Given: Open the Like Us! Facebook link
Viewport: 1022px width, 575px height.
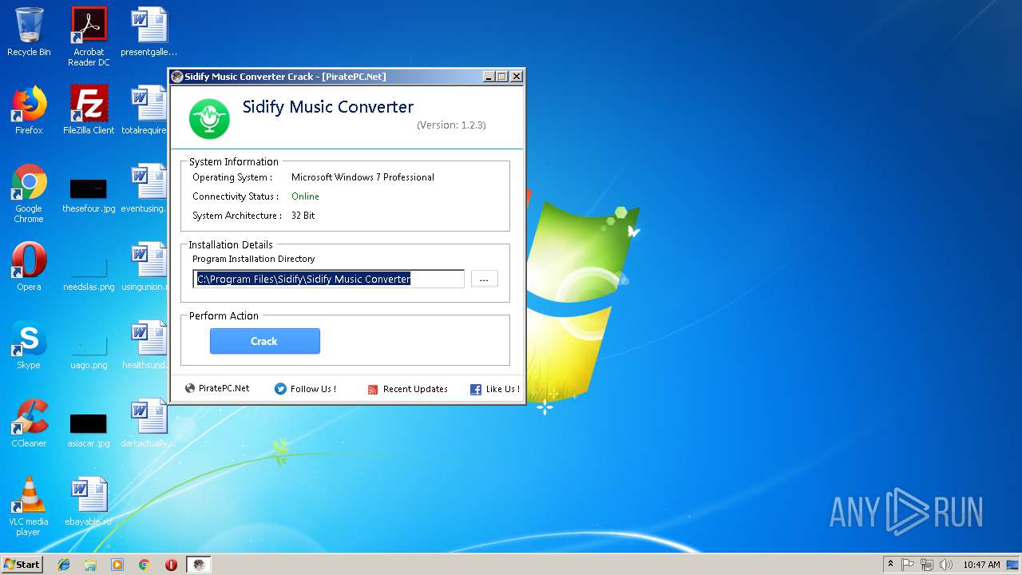Looking at the screenshot, I should pyautogui.click(x=495, y=389).
